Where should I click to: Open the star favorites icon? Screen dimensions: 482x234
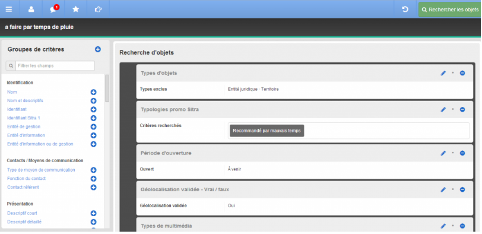[75, 10]
